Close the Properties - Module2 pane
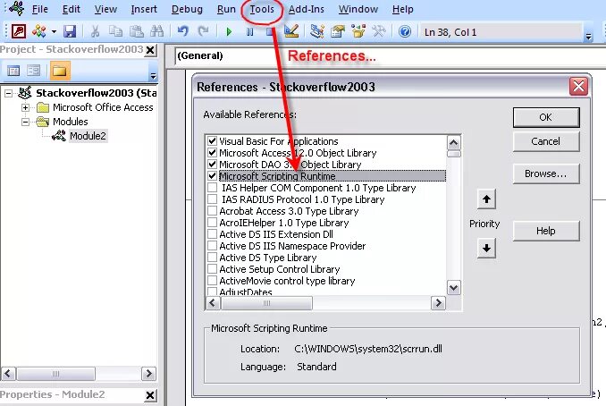This screenshot has width=606, height=406. 150,394
